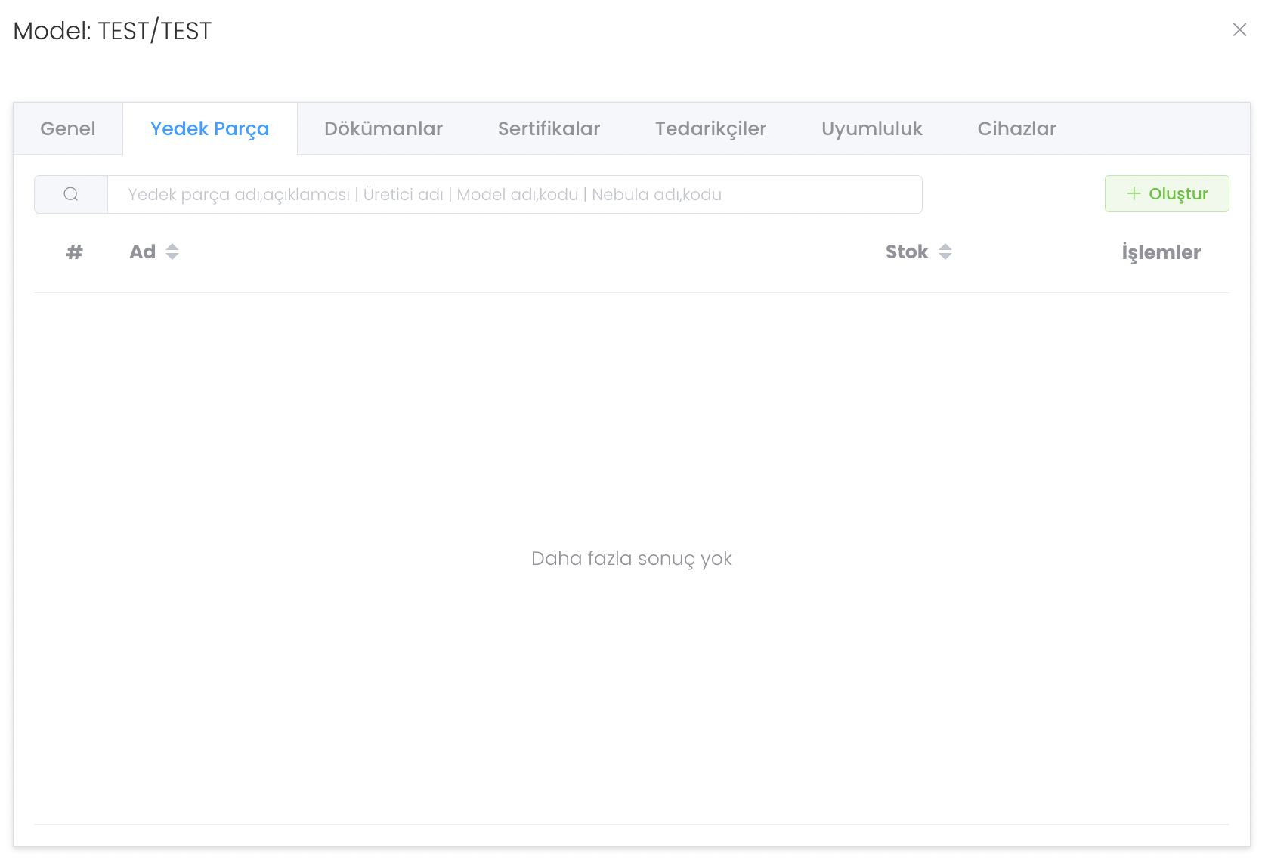Screen dimensions: 1265x867
Task: Click the search magnifier icon
Action: 70,194
